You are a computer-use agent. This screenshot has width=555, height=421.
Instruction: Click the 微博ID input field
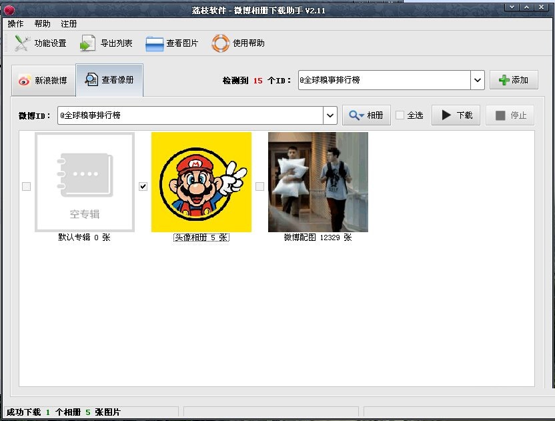click(190, 115)
